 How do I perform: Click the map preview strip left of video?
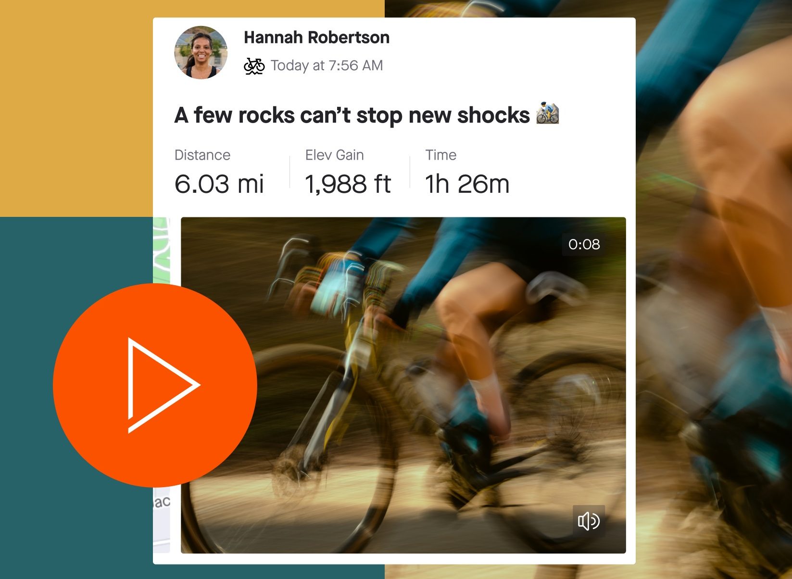point(162,385)
